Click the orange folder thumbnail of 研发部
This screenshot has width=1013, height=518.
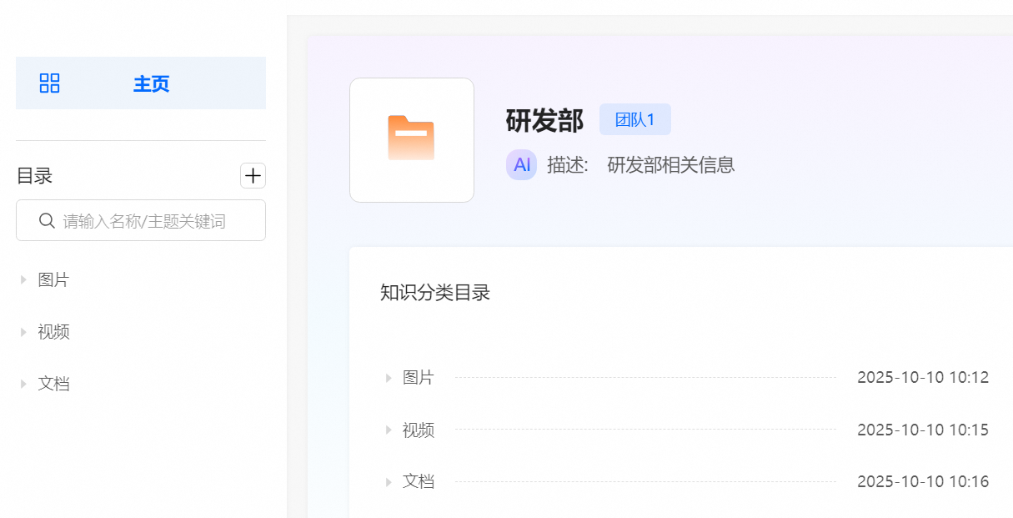click(412, 140)
